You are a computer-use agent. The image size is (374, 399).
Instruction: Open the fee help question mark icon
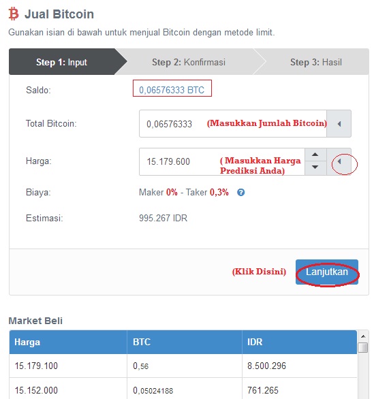point(240,193)
